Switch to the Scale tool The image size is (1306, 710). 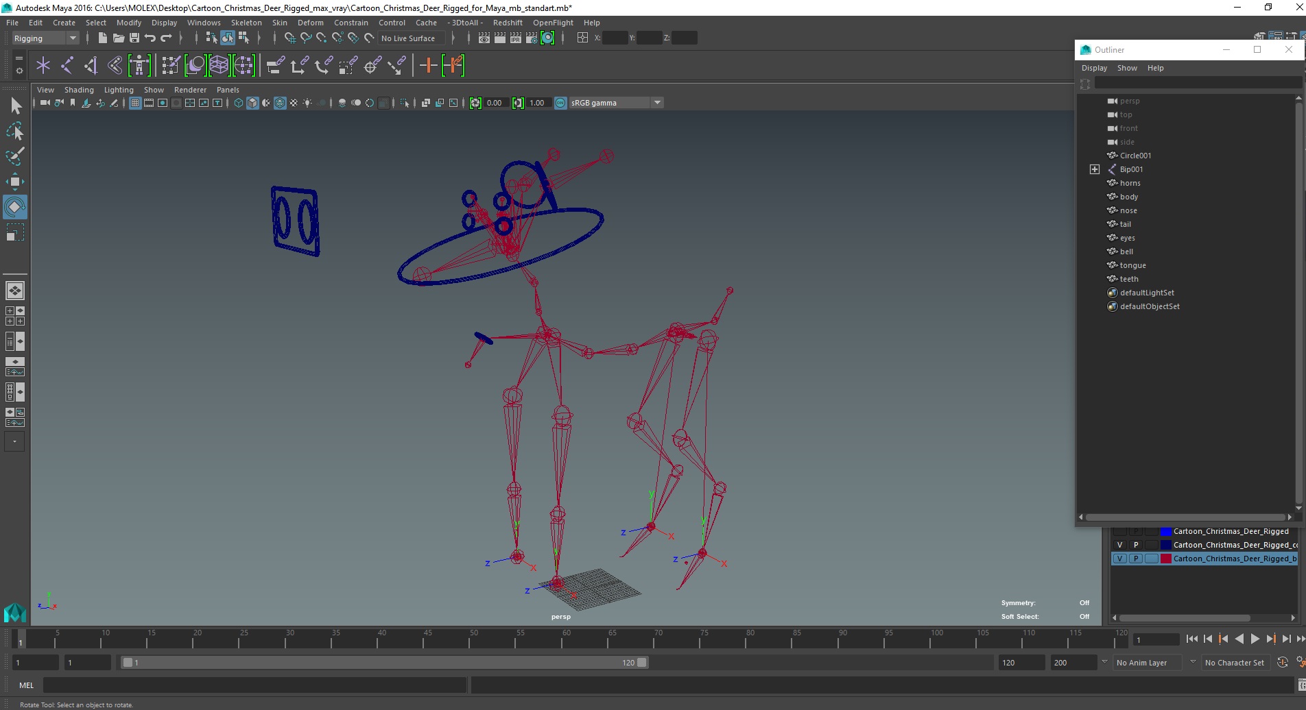[x=15, y=232]
